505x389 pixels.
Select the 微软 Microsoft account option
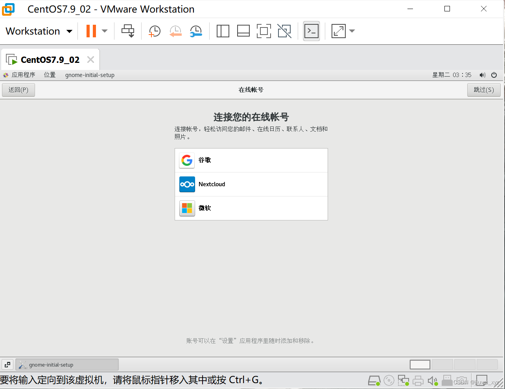pyautogui.click(x=251, y=208)
